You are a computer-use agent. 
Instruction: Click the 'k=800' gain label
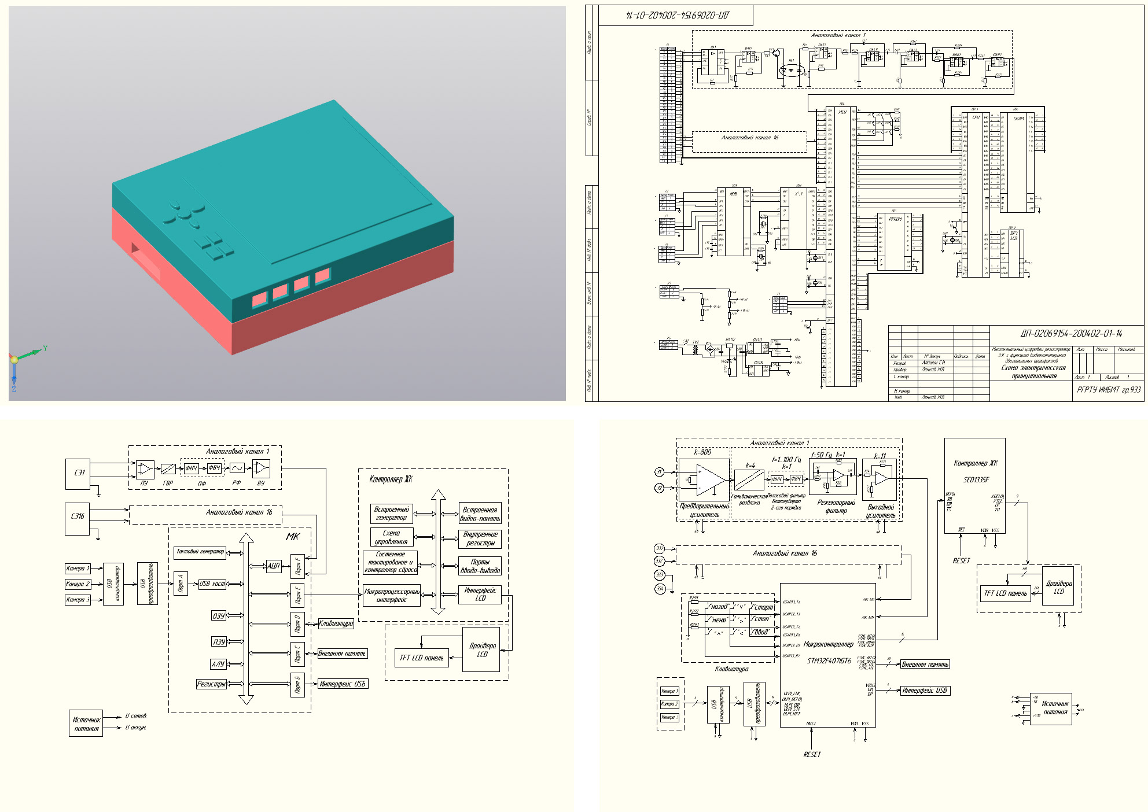(702, 452)
